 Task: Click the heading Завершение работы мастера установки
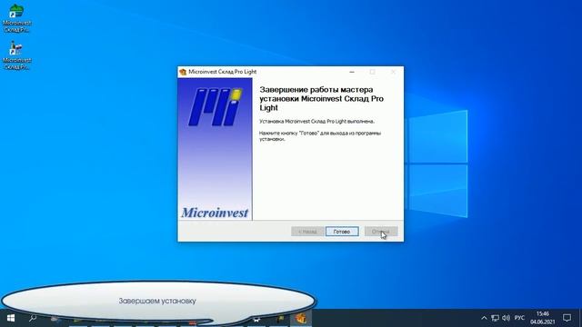[x=321, y=99]
